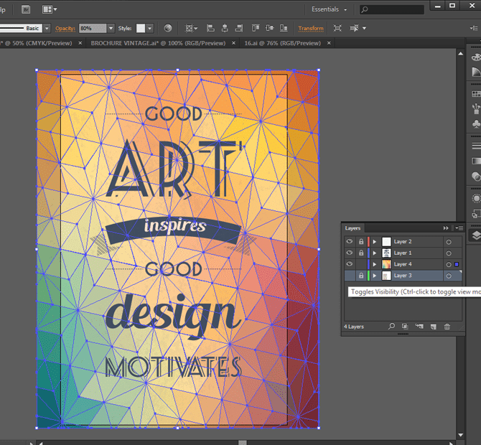Expand Layer 4 disclosure triangle

(374, 265)
